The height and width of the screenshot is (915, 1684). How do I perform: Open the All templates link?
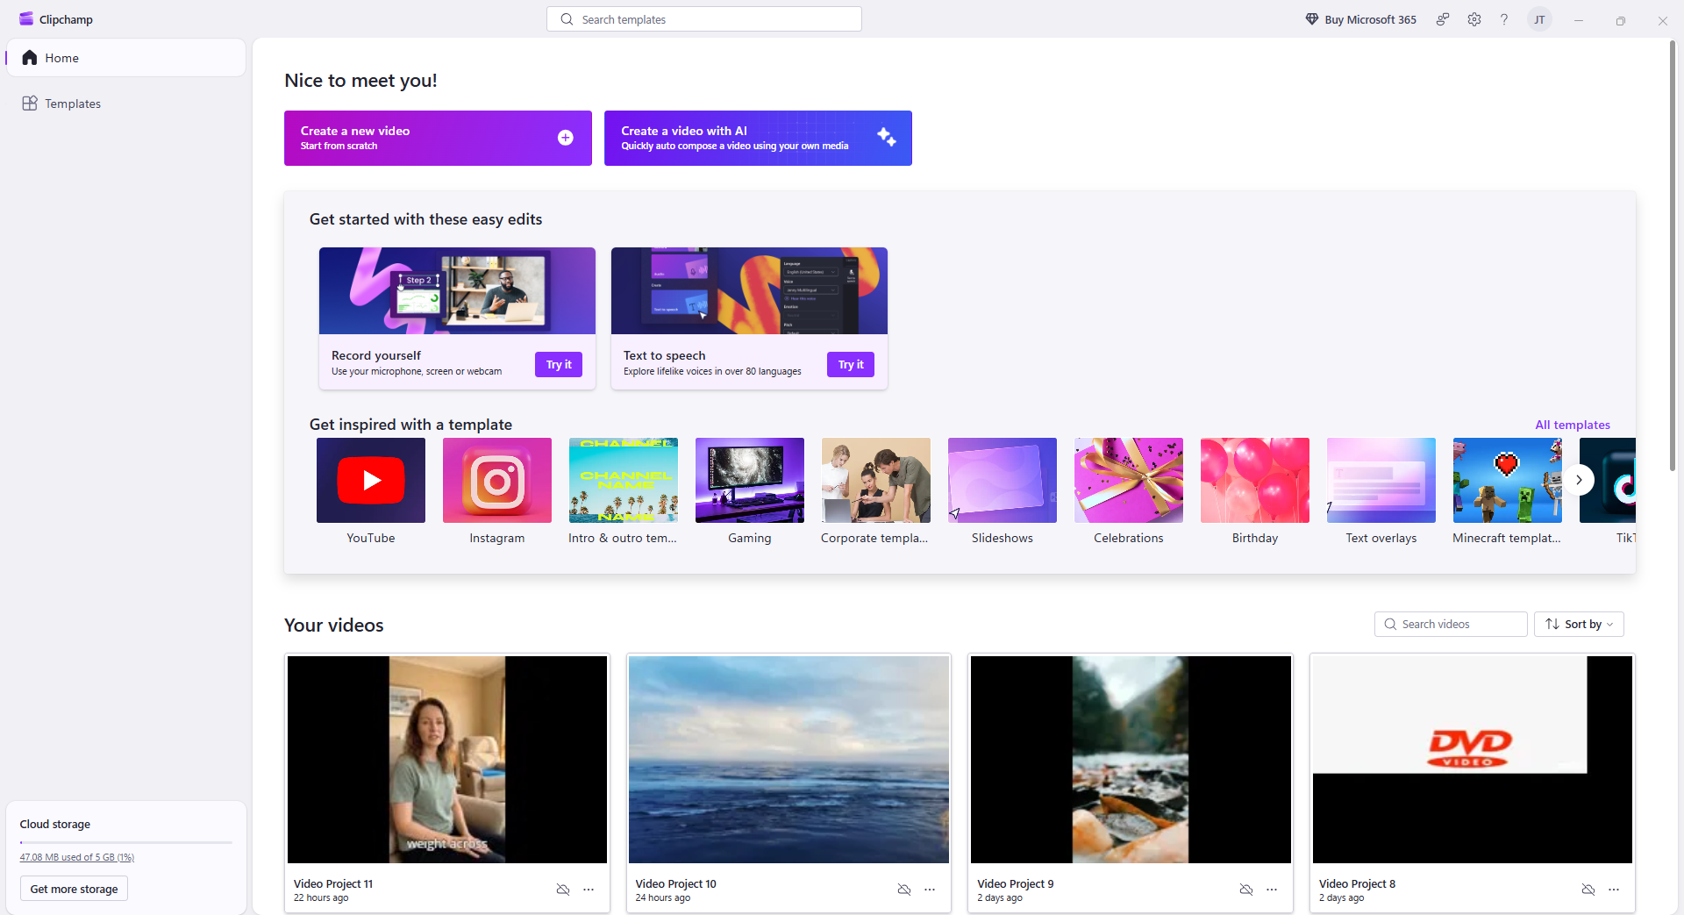point(1572,425)
